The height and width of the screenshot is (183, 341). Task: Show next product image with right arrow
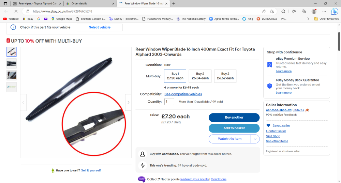click(128, 102)
